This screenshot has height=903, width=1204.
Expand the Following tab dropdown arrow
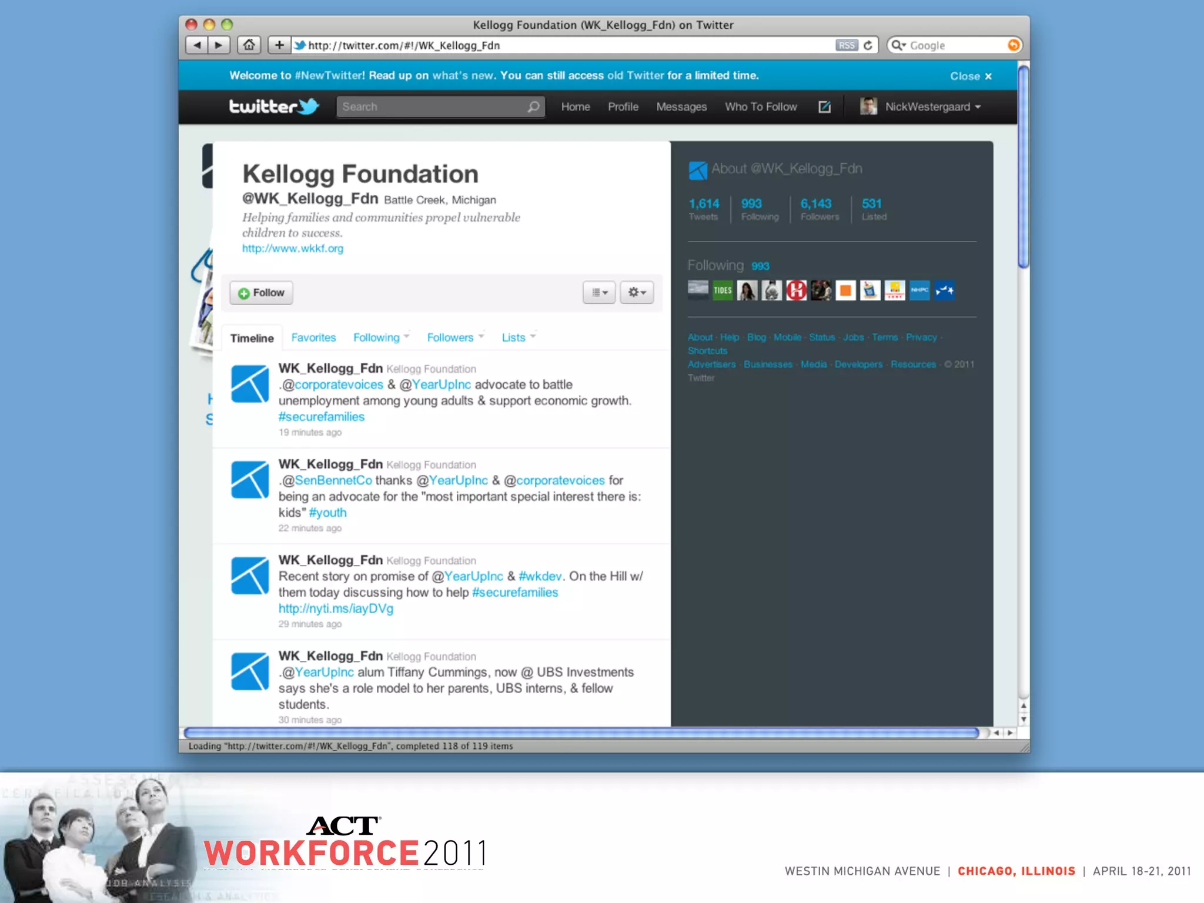407,336
